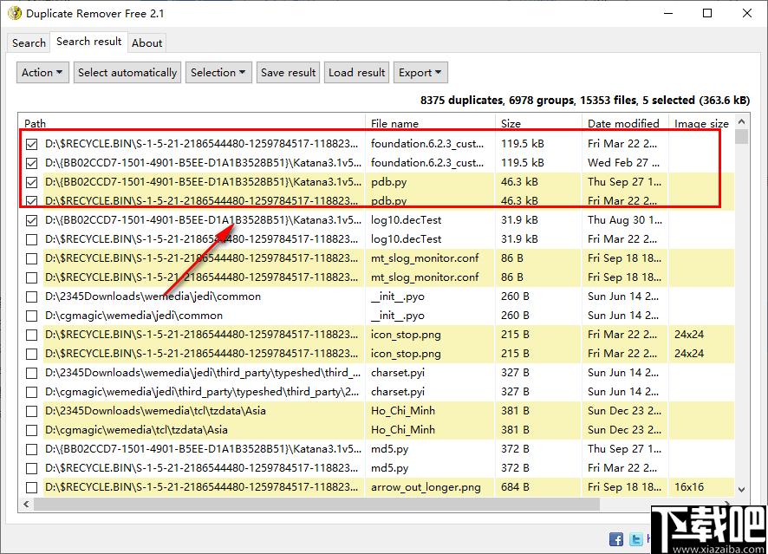
Task: Click the Select automatically button
Action: tap(127, 73)
